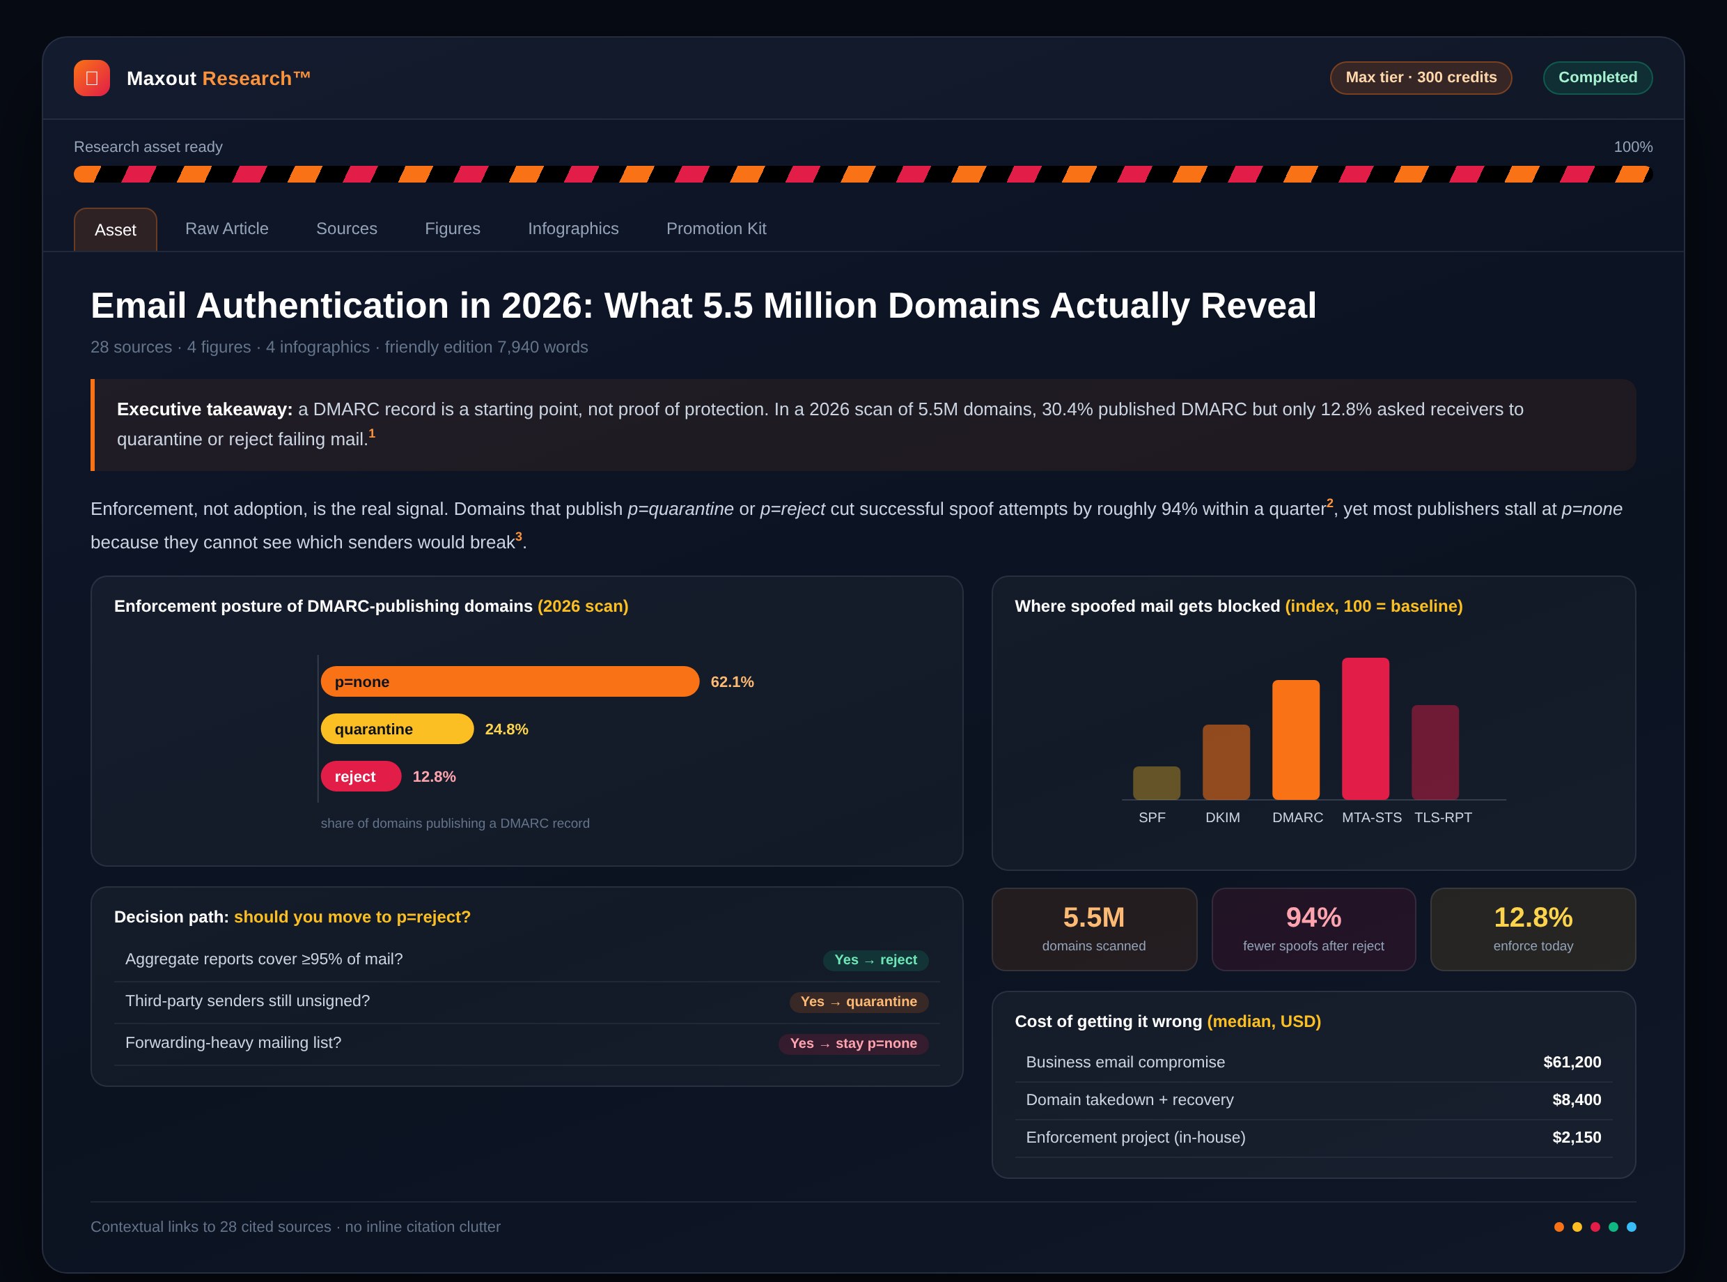The image size is (1727, 1282).
Task: Click the quarantine bar in enforcement chart
Action: pos(397,729)
